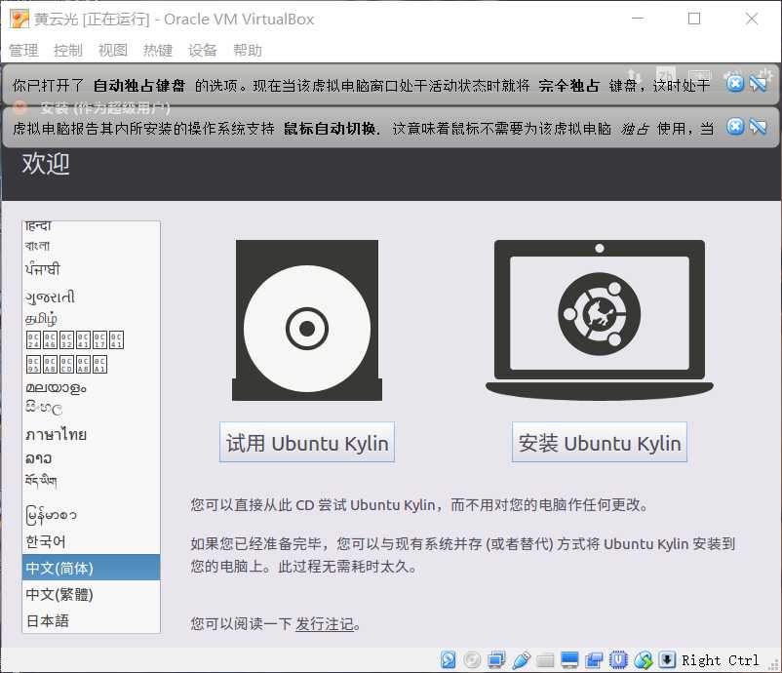Close the VirtualBox window
Viewport: 782px width, 673px height.
[x=751, y=19]
